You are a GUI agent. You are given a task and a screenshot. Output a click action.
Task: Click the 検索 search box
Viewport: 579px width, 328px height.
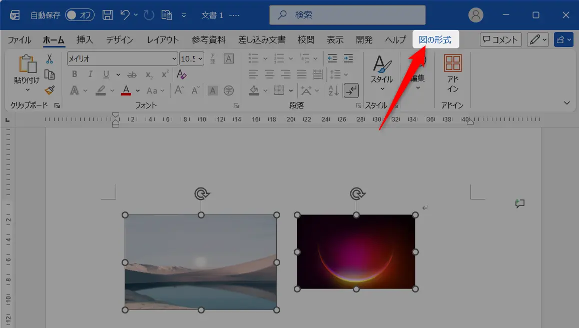click(347, 15)
